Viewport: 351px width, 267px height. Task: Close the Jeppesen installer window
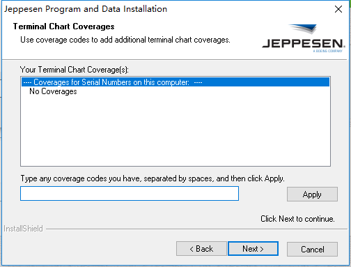coord(338,9)
